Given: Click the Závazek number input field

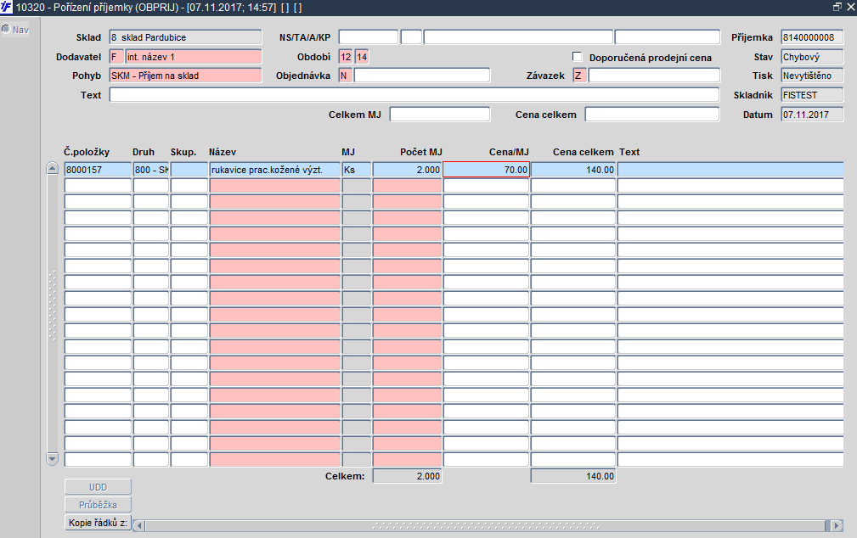Looking at the screenshot, I should click(x=654, y=76).
